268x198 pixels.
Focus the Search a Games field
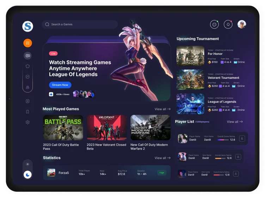click(80, 24)
